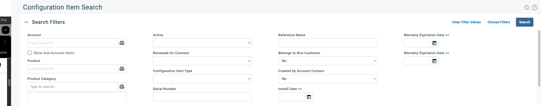Click the Search Filters title text
This screenshot has height=106, width=541.
tap(48, 22)
